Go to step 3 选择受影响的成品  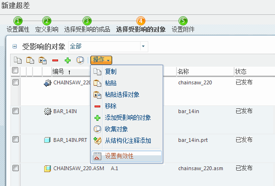(x=87, y=21)
